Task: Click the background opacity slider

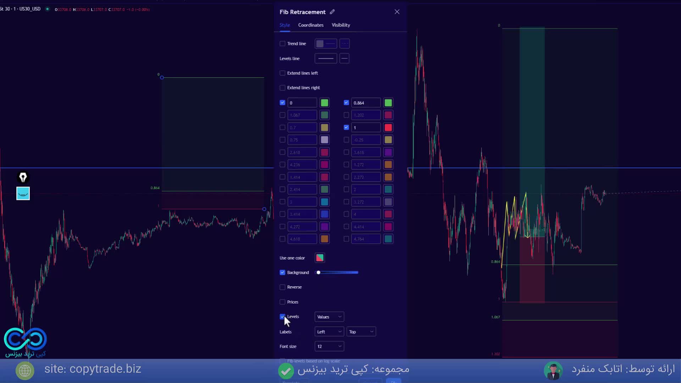Action: pyautogui.click(x=337, y=272)
